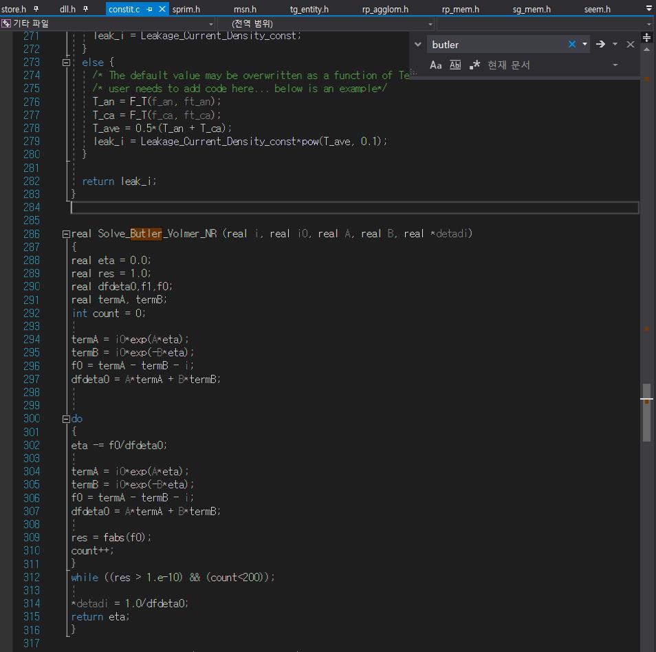Toggle match whole word option
The image size is (656, 652).
click(455, 65)
